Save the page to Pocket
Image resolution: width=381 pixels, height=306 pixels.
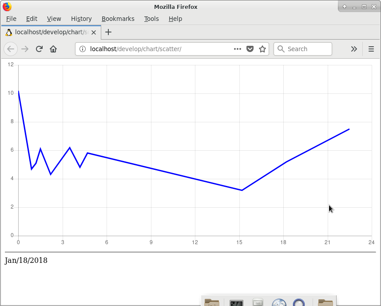tap(250, 49)
